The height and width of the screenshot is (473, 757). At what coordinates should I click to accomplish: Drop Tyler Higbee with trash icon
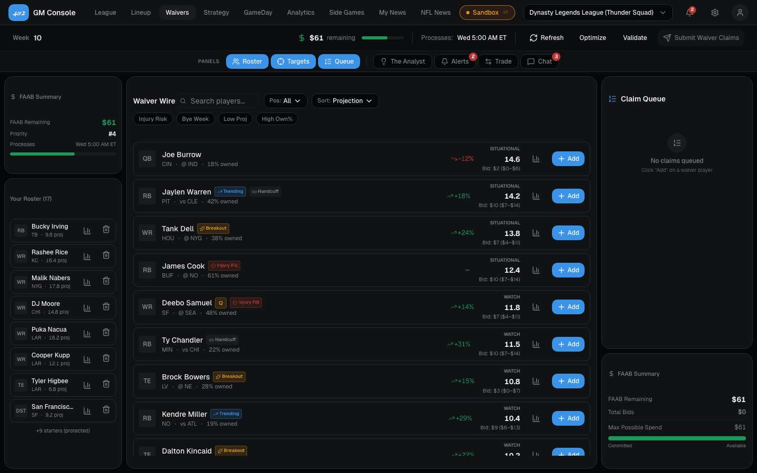tap(106, 384)
